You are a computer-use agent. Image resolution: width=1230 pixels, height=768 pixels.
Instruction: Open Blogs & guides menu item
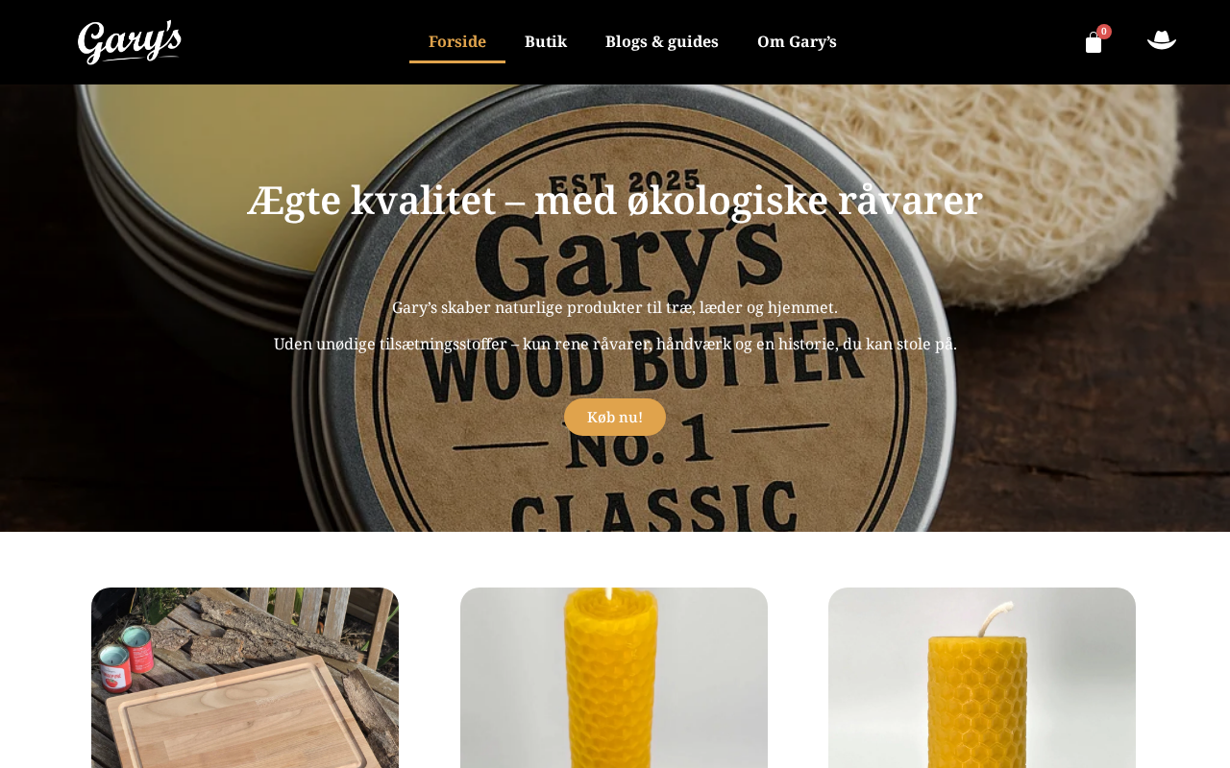662,41
